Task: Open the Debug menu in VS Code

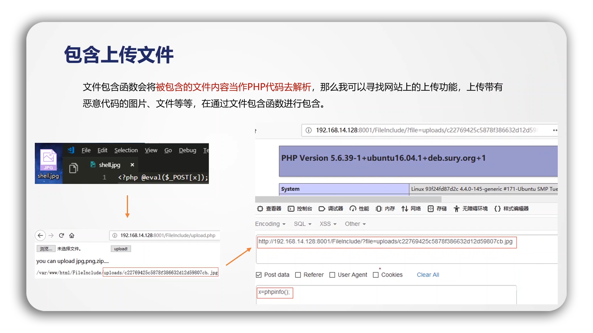Action: (187, 150)
